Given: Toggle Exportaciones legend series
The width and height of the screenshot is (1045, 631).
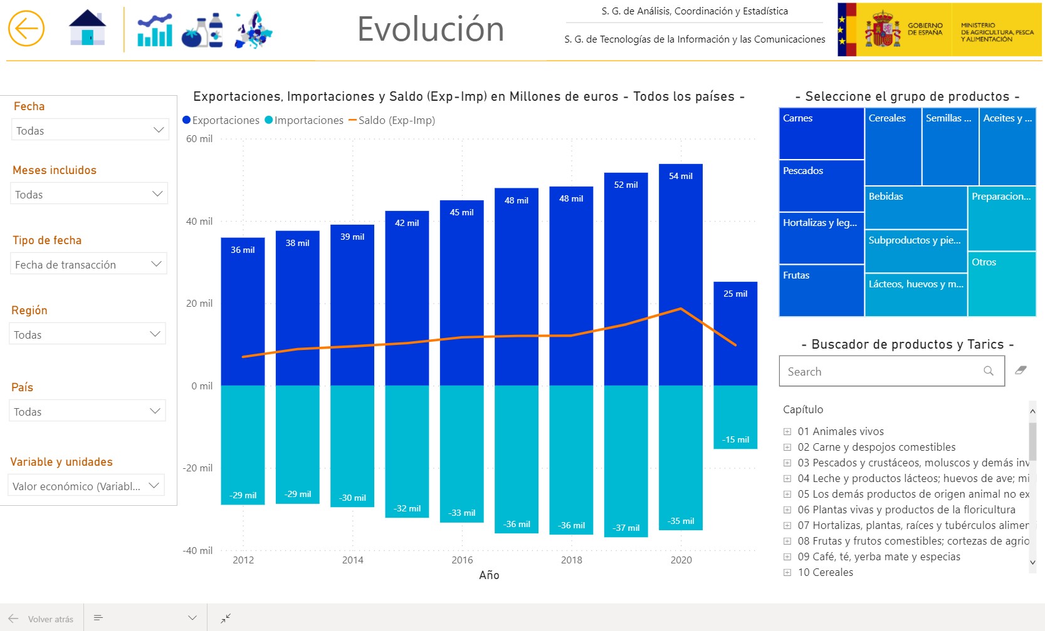Looking at the screenshot, I should tap(221, 120).
